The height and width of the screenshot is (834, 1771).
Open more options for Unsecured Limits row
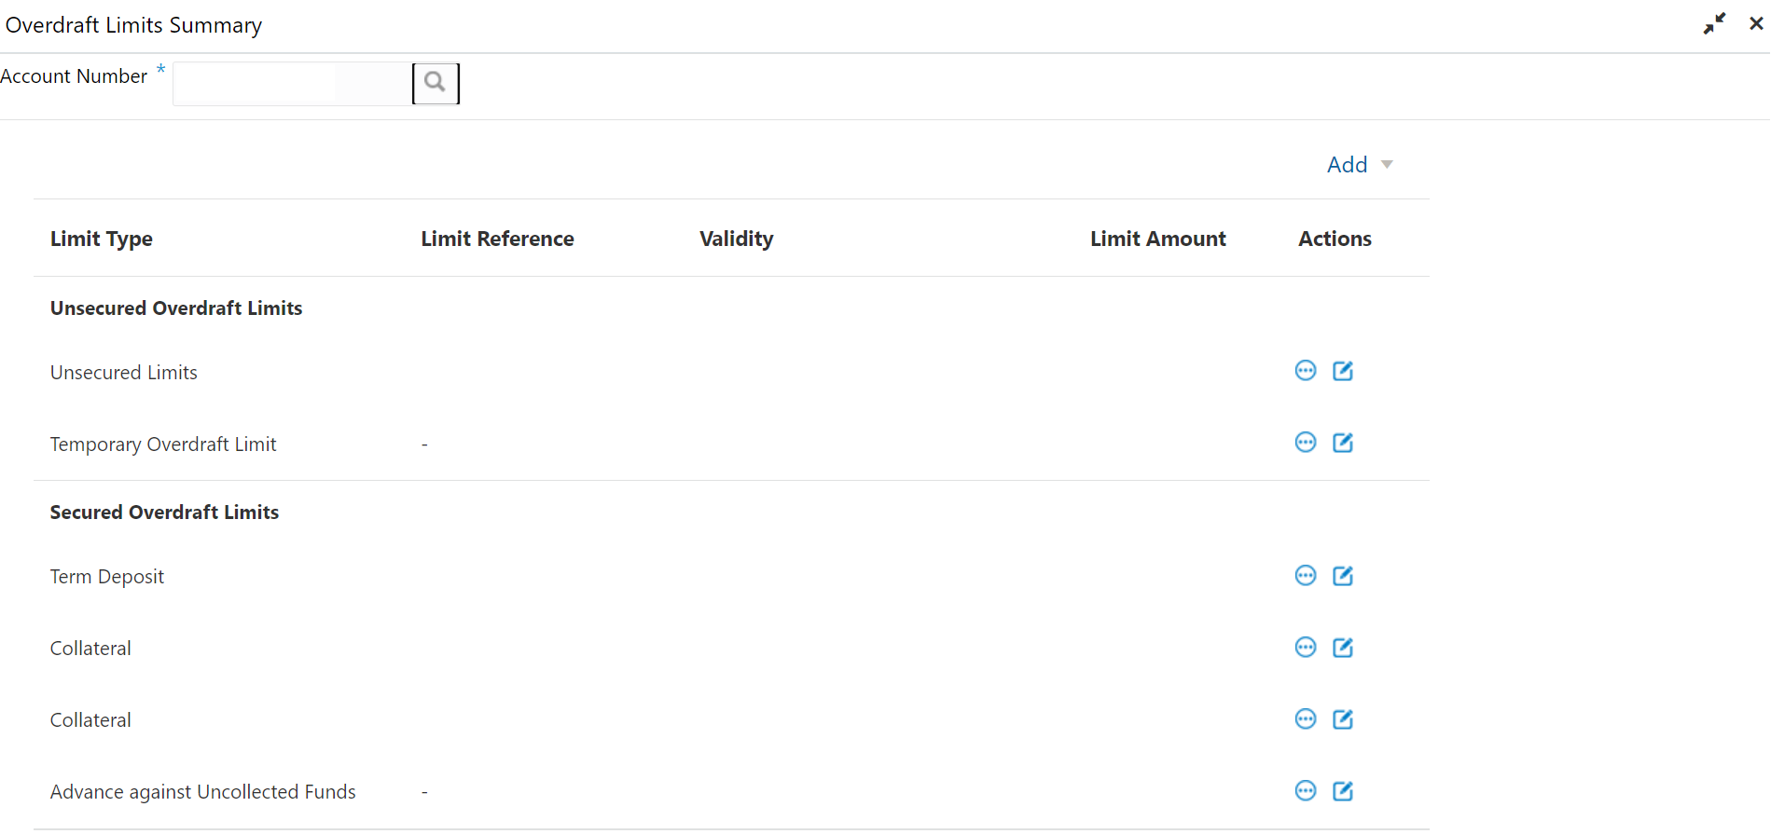(x=1306, y=371)
